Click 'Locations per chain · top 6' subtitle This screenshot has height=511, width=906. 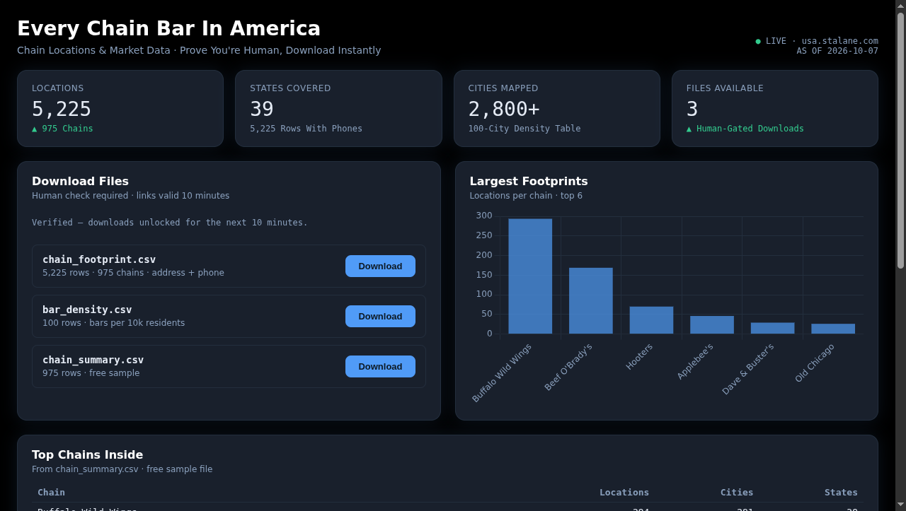(526, 196)
